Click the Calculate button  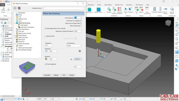[47, 75]
